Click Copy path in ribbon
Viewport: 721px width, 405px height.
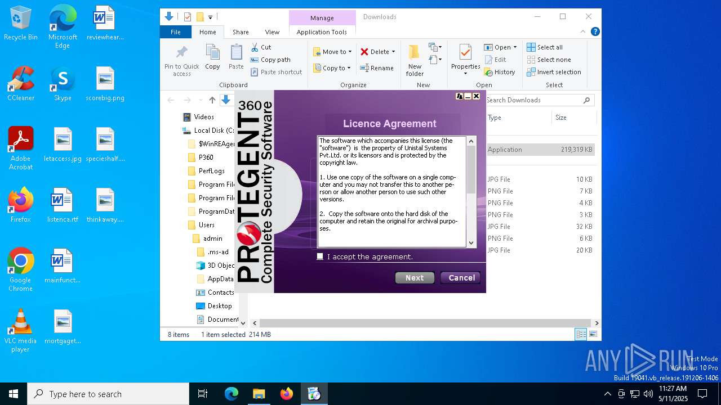tap(270, 60)
